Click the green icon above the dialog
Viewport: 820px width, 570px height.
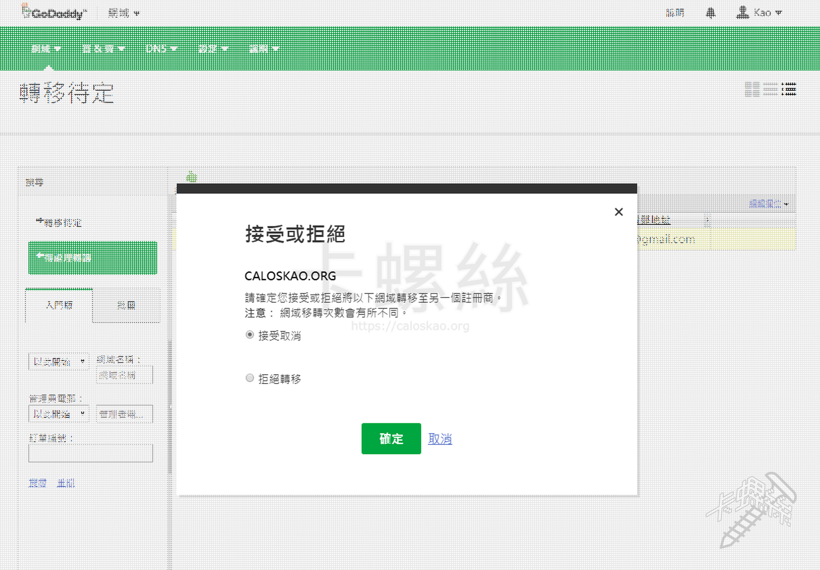coord(192,177)
